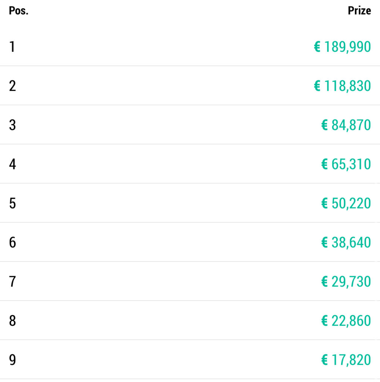
Task: Select the € 29,730 prize amount
Action: point(346,282)
